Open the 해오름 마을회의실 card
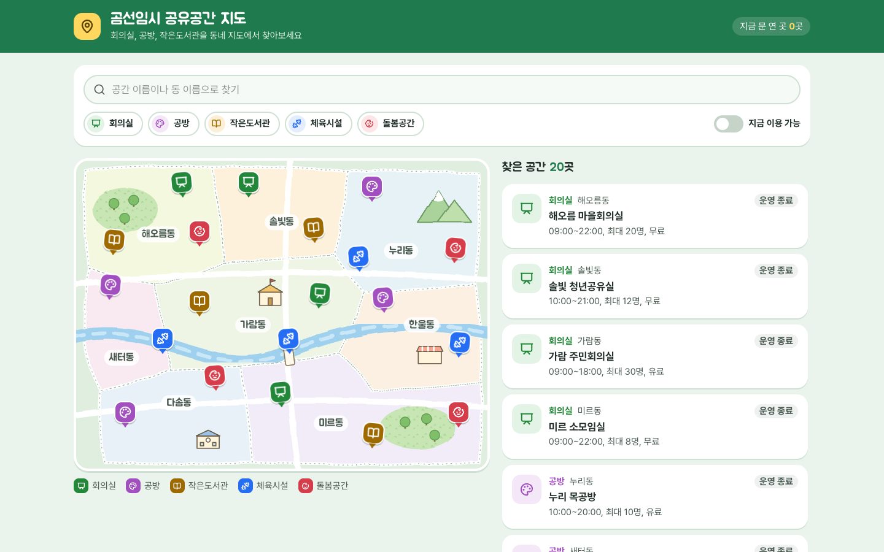This screenshot has width=884, height=552. tap(655, 216)
